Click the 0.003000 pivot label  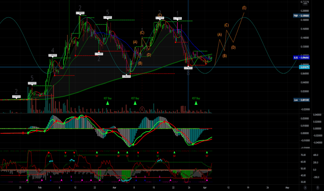tap(16, 97)
